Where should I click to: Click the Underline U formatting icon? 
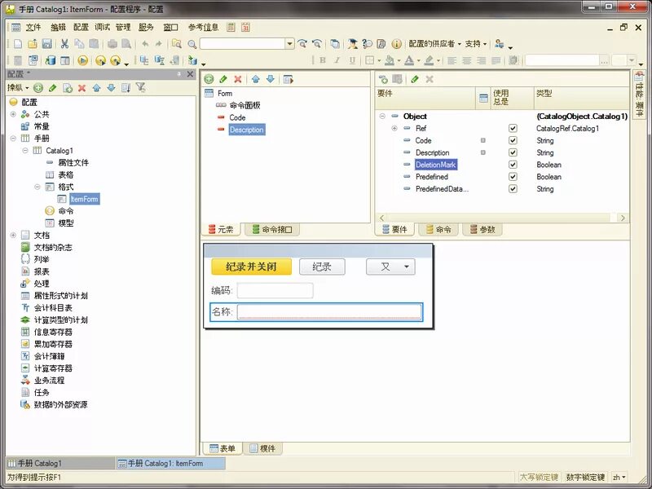pos(352,60)
